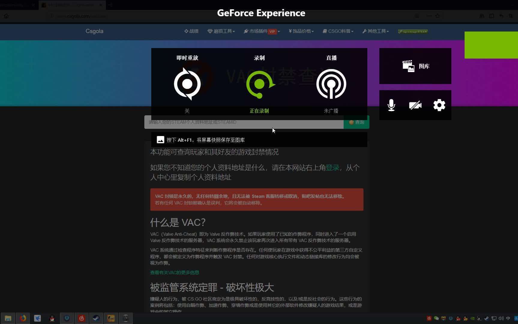Viewport: 518px width, 324px height.
Task: Open QQ penguin on the taskbar
Action: coord(52,318)
